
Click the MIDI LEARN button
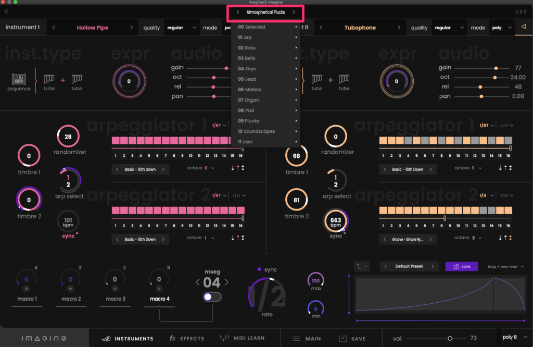[x=243, y=339]
